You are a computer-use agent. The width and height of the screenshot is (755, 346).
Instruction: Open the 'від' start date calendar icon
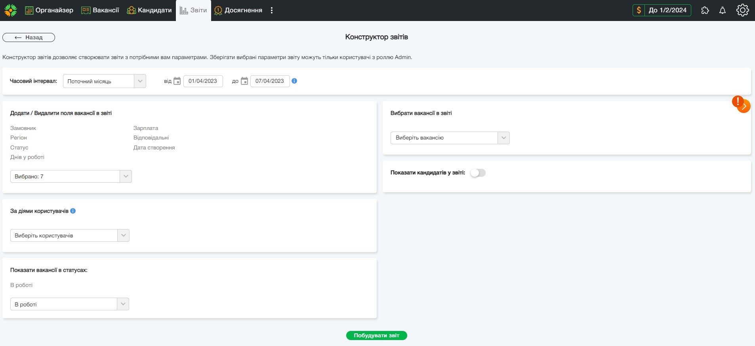coord(177,81)
